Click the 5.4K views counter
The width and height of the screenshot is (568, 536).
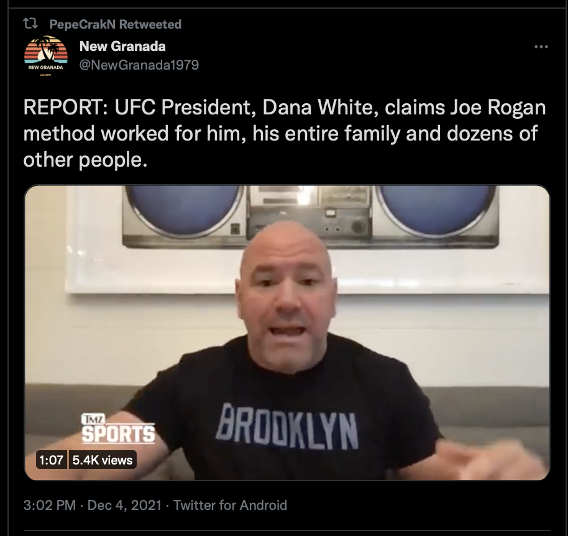point(103,460)
